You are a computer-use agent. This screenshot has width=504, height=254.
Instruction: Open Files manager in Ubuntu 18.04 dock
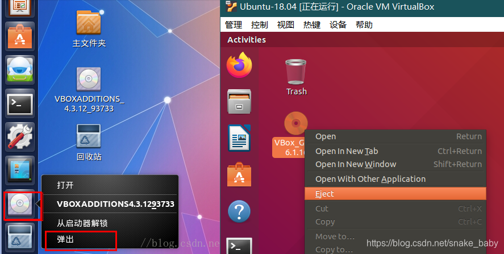239,102
